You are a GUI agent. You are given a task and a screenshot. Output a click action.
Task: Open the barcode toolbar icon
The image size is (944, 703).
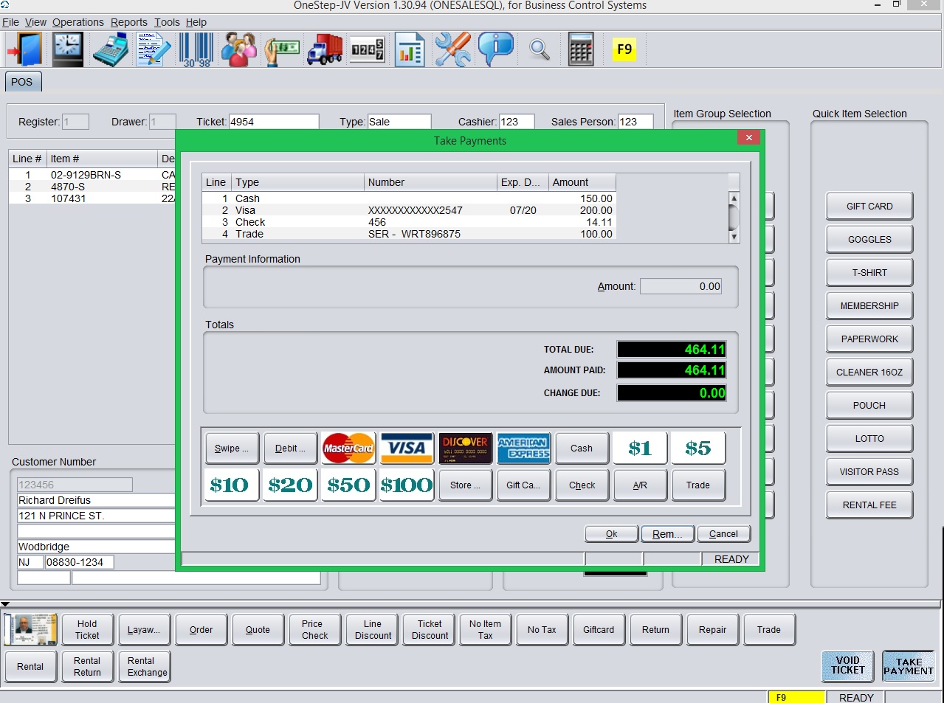[196, 49]
